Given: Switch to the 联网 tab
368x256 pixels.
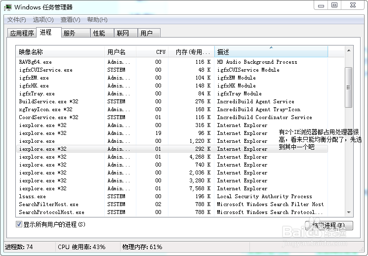Looking at the screenshot, I should pyautogui.click(x=125, y=33).
